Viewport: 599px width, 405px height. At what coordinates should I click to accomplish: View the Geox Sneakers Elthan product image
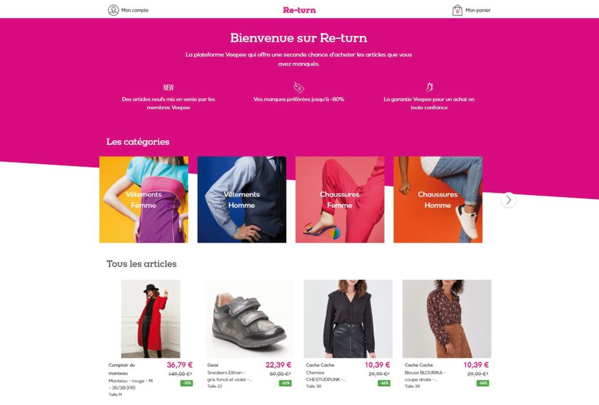249,319
